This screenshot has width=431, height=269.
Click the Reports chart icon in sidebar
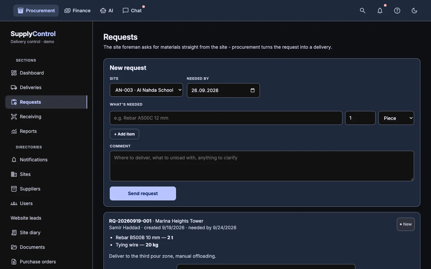pos(14,131)
